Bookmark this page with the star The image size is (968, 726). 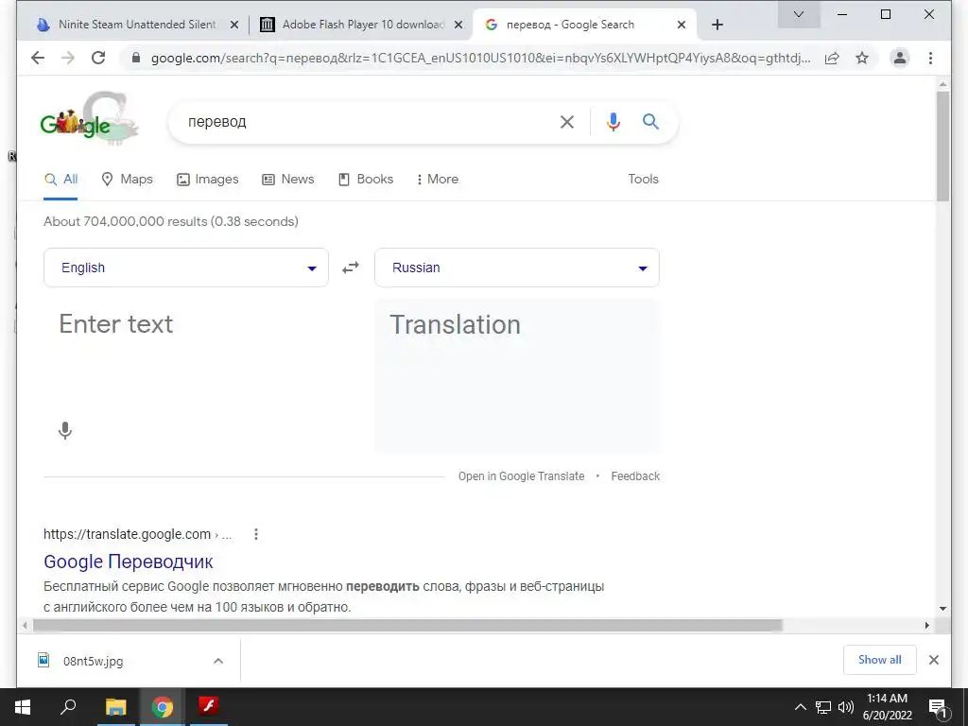862,58
